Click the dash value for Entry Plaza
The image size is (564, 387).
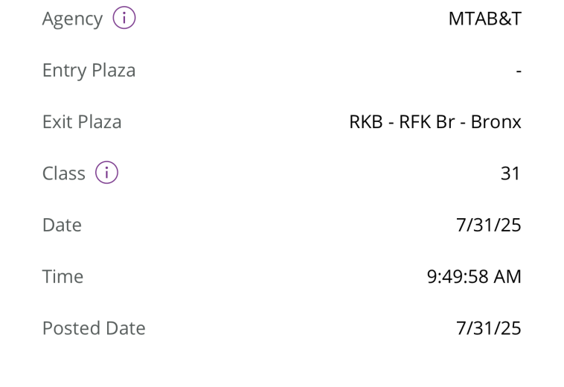coord(518,71)
